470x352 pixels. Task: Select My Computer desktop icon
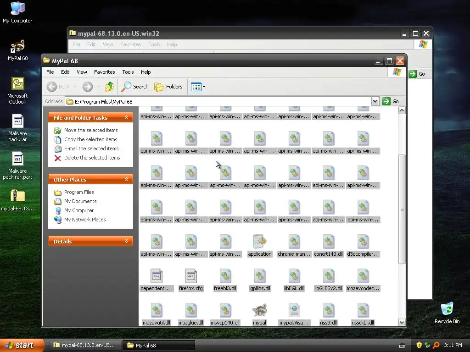[17, 12]
